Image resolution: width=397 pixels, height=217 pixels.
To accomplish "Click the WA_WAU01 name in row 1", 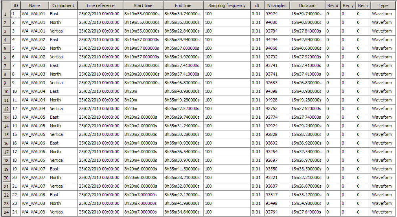I will coord(34,14).
